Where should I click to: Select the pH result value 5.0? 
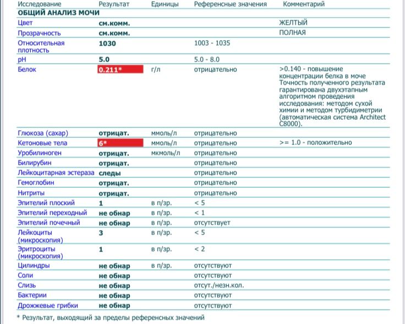coord(105,59)
